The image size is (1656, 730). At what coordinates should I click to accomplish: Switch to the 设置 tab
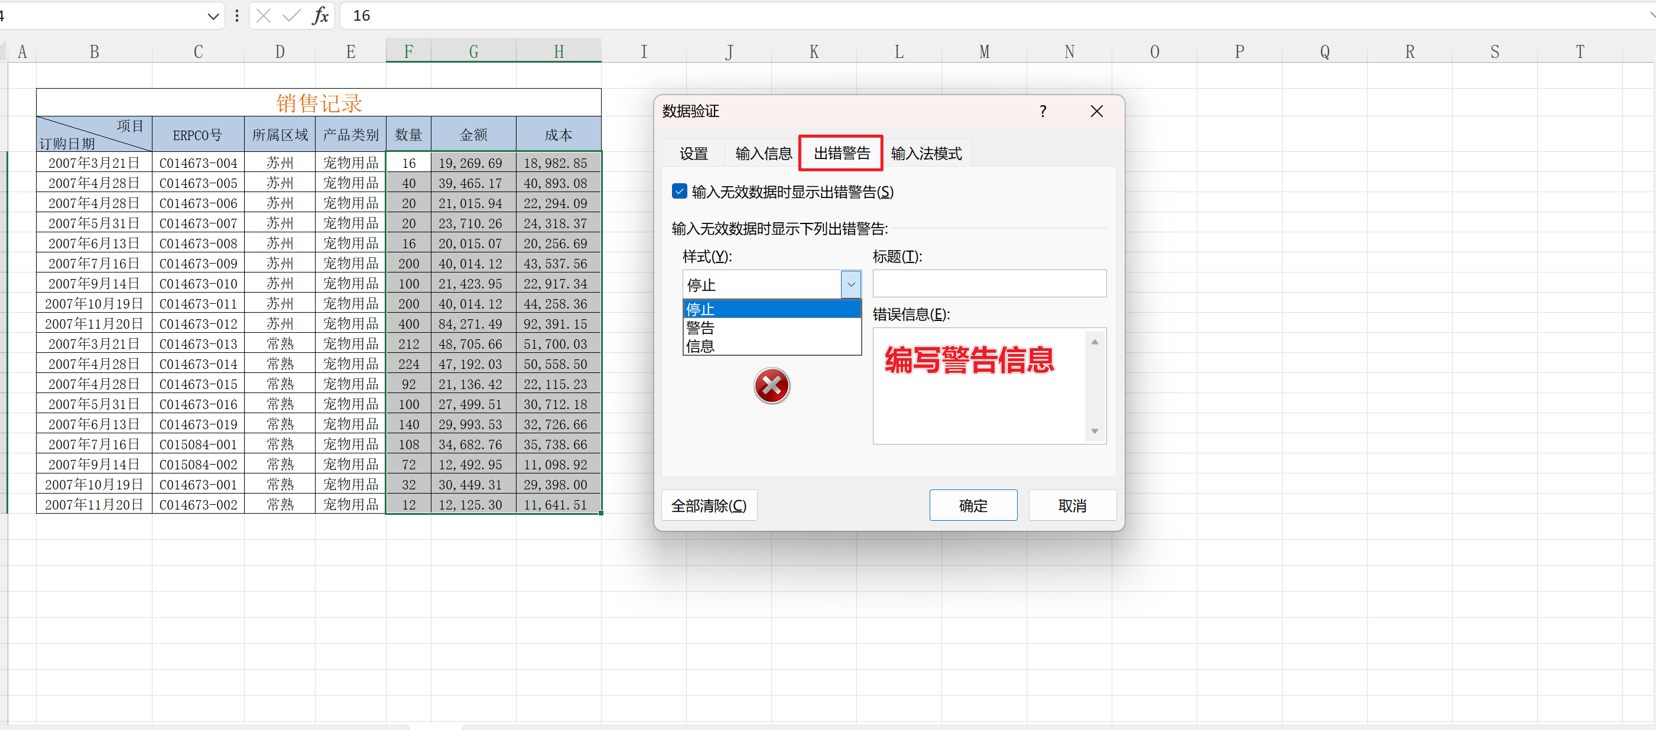coord(693,154)
